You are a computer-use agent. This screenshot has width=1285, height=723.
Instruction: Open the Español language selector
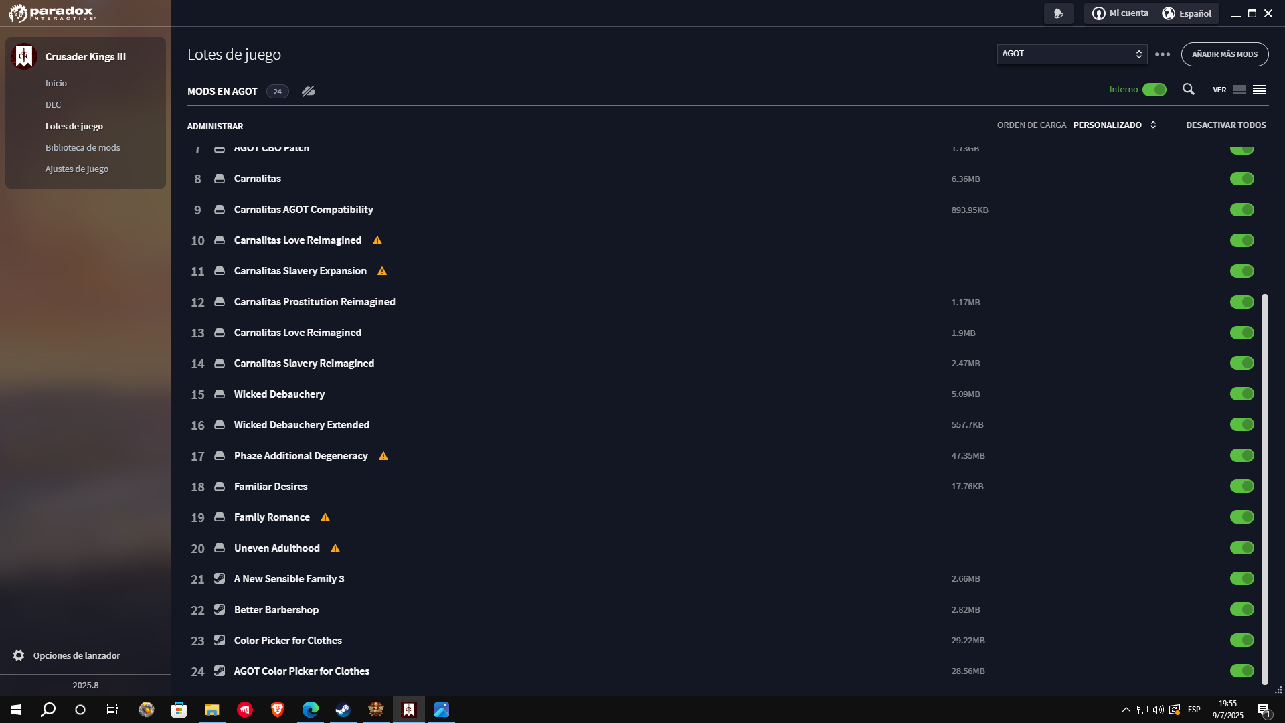coord(1187,13)
